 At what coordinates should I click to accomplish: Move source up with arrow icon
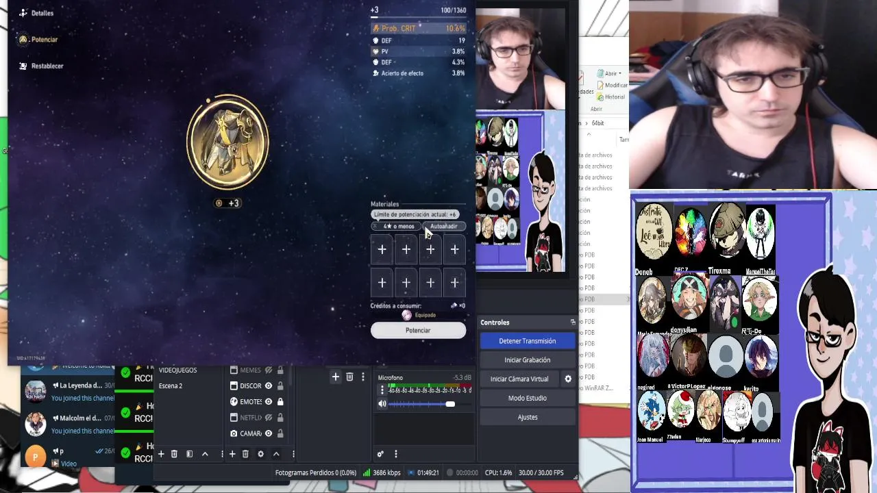[x=276, y=454]
